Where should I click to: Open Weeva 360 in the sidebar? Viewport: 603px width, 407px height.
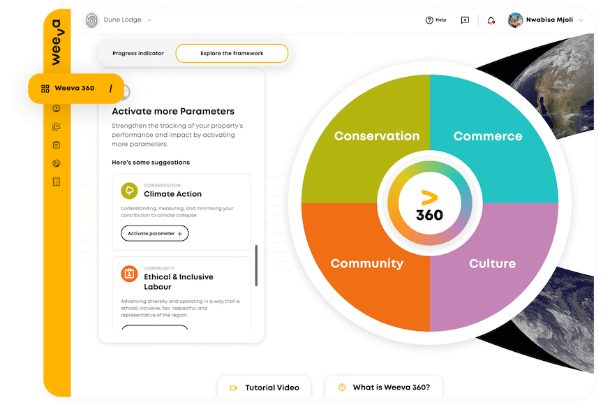pos(74,89)
